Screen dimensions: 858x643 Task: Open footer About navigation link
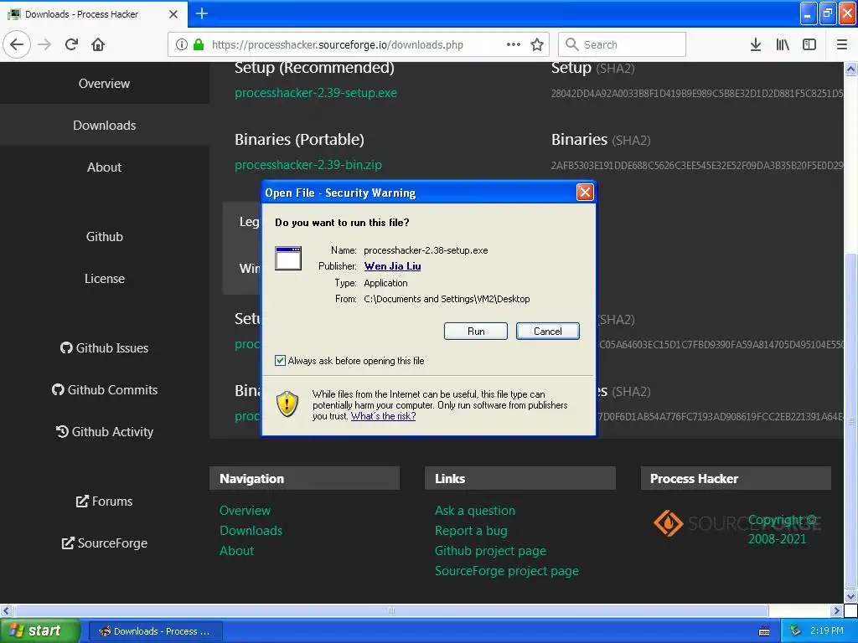(x=236, y=551)
